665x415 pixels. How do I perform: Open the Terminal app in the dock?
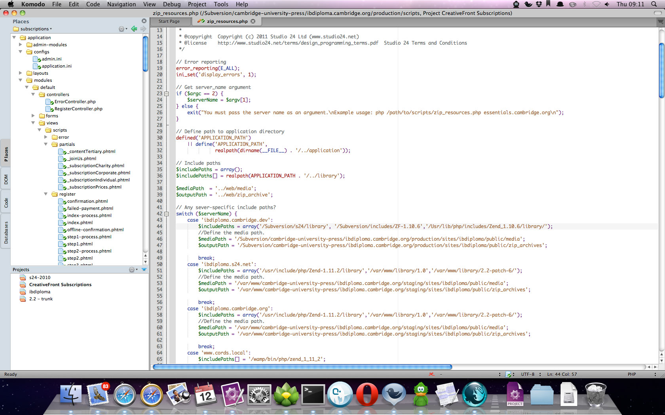[x=313, y=395]
